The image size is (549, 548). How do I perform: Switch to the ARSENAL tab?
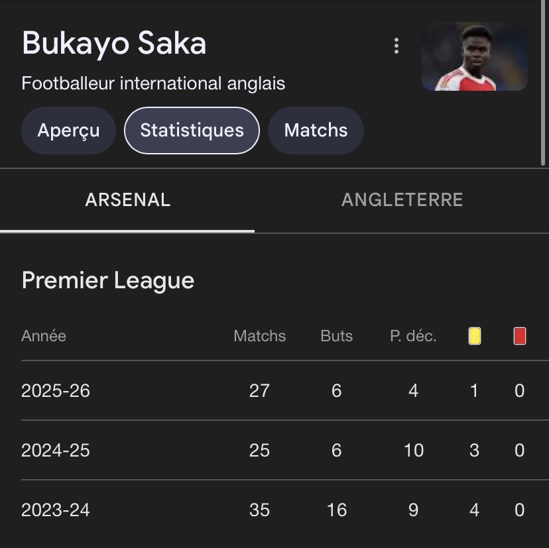pos(127,200)
